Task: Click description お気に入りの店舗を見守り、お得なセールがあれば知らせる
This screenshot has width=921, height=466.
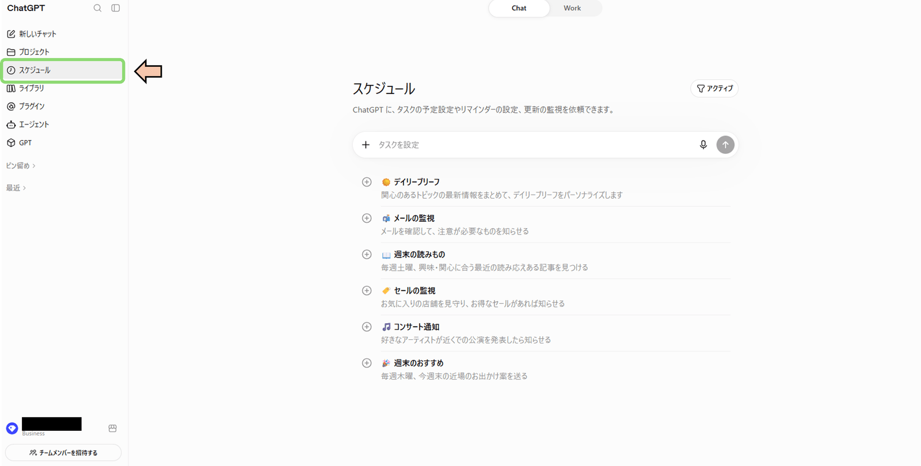Action: pos(473,304)
